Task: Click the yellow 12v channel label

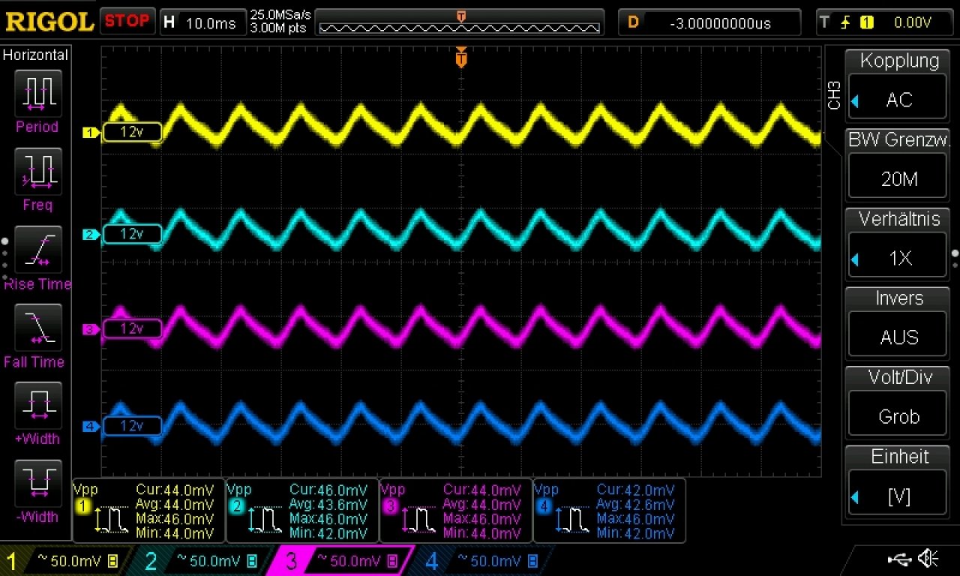Action: point(132,133)
